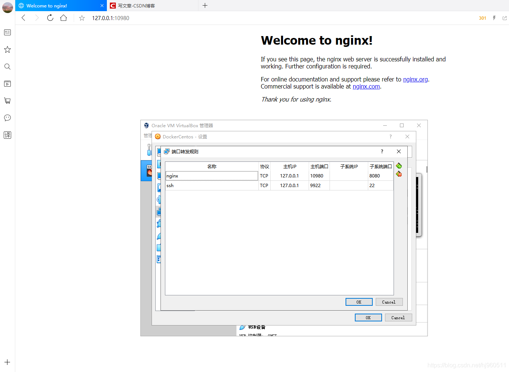Open the nginx.org documentation link
The image size is (509, 372).
415,79
